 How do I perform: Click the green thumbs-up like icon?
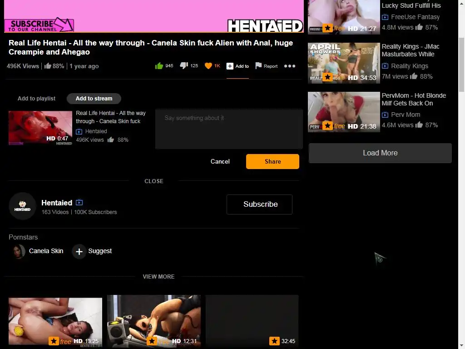159,65
